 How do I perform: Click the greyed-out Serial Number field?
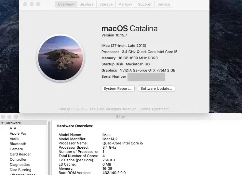(146, 77)
